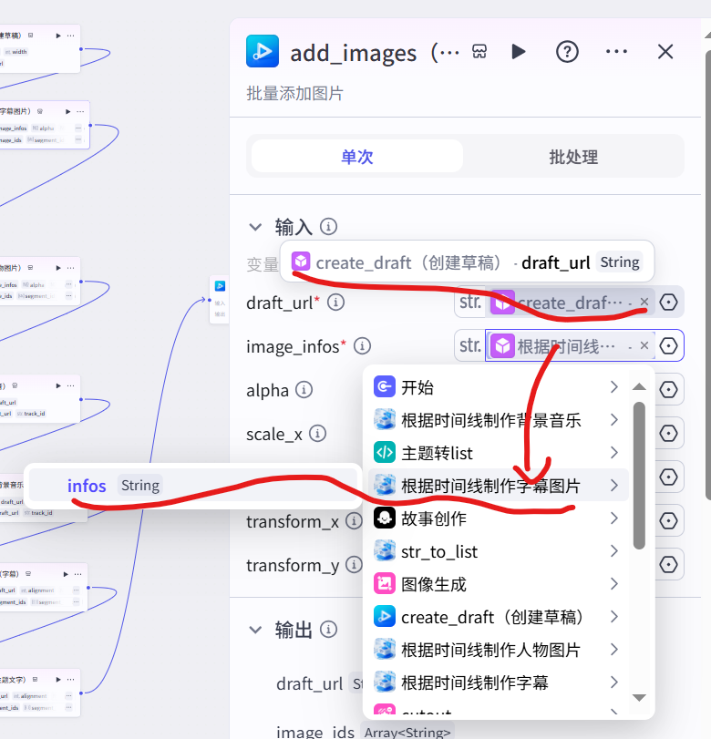711x739 pixels.
Task: Expand 图像生成 in variable list
Action: (498, 584)
